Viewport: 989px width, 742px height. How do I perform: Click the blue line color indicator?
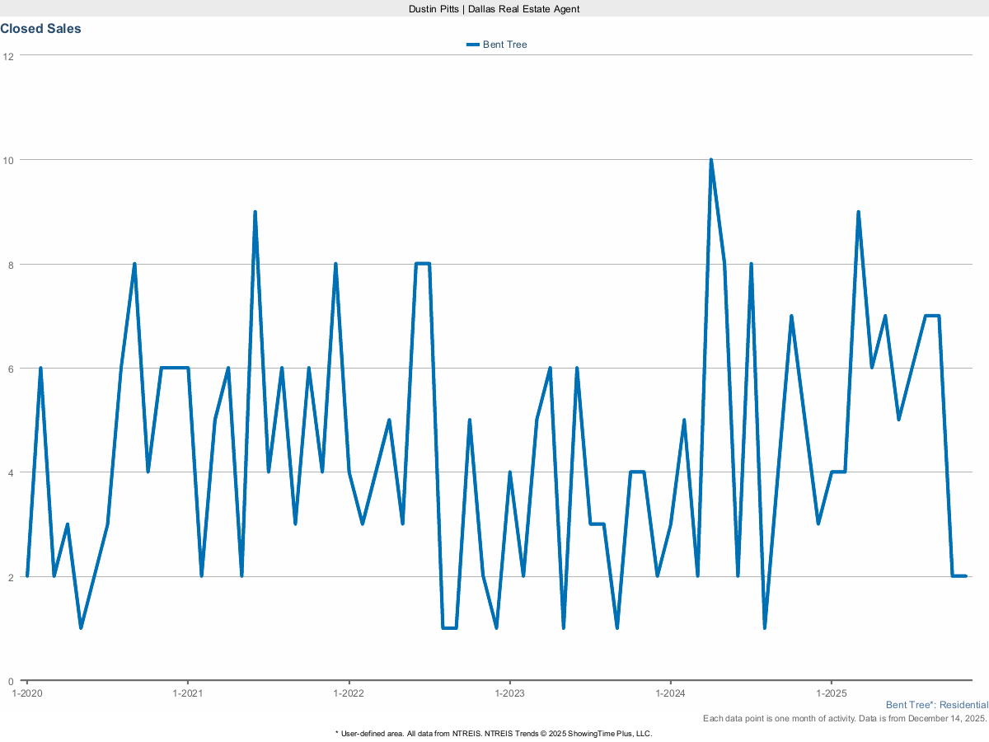coord(471,45)
